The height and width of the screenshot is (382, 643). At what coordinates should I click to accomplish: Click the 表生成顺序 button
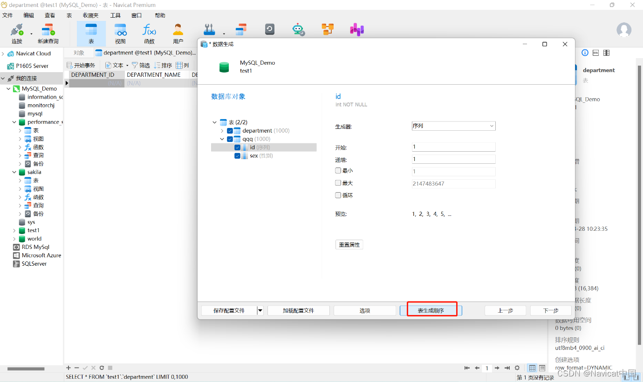[x=431, y=310]
